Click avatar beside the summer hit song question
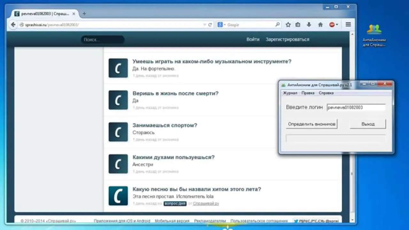This screenshot has height=230, width=409. (118, 196)
